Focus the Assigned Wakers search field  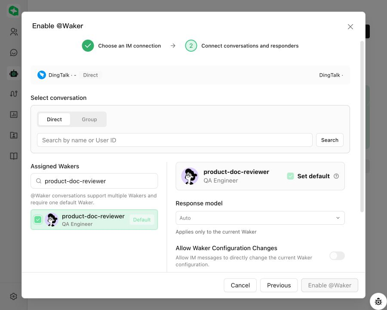(x=94, y=181)
